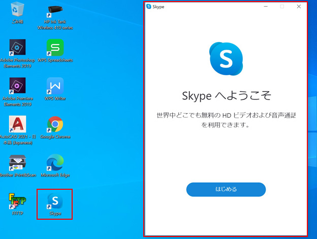Click the small Skype icon in title bar
Screen dimensions: 317x239
point(149,7)
